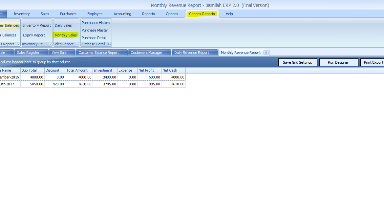
Task: Open the Inventory ribbon tab
Action: (22, 14)
